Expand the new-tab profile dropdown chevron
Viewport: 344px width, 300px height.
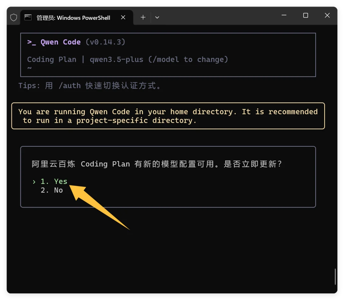coord(157,18)
